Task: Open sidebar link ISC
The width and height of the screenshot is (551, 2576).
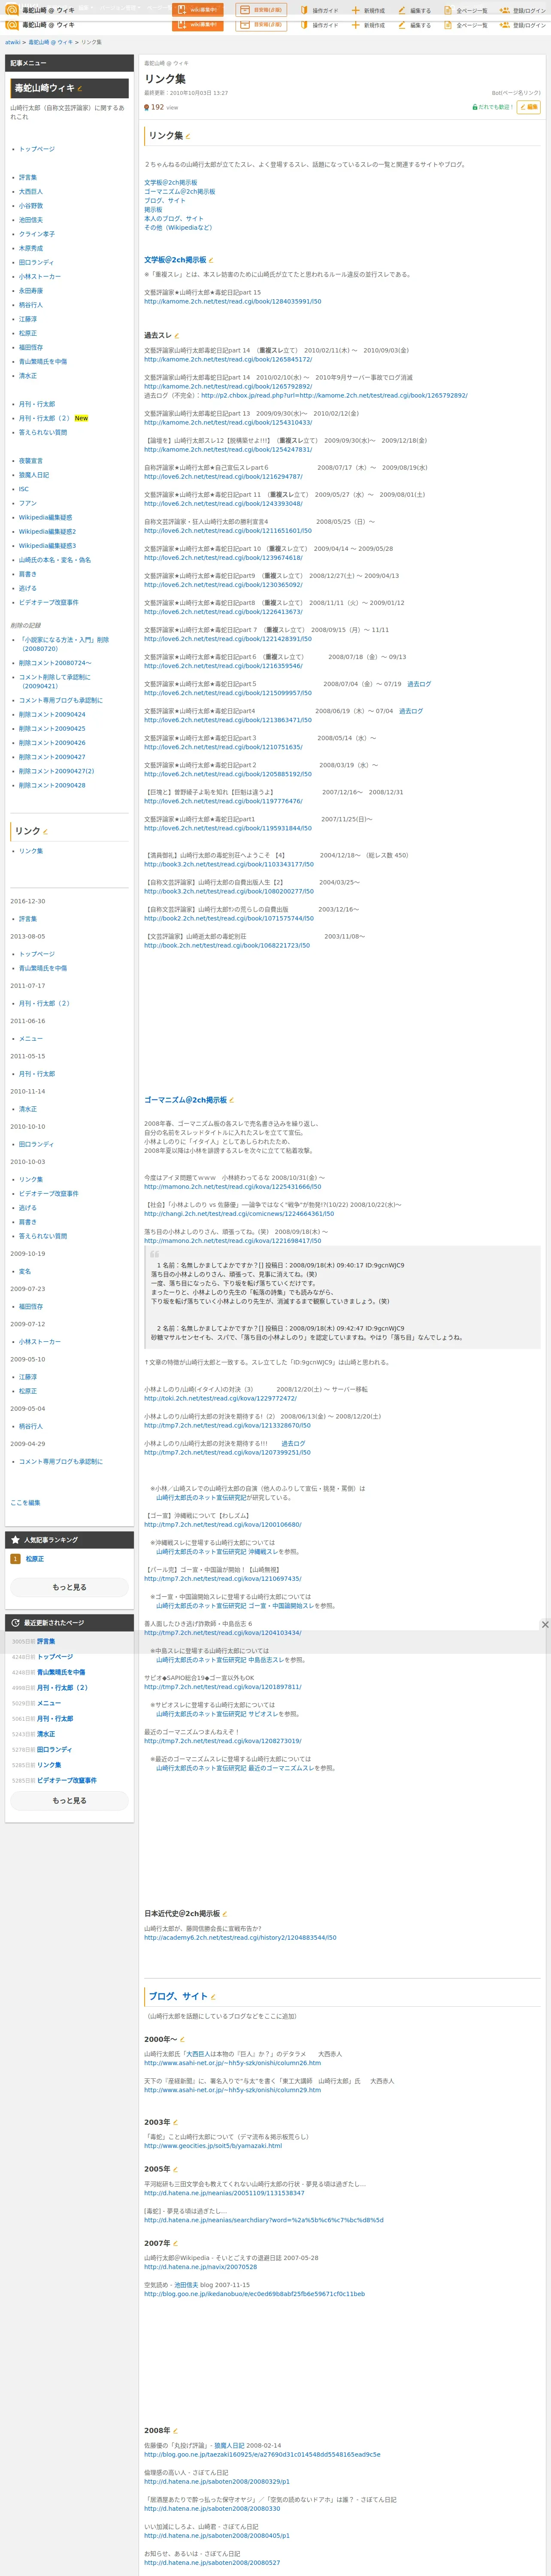Action: coord(24,489)
